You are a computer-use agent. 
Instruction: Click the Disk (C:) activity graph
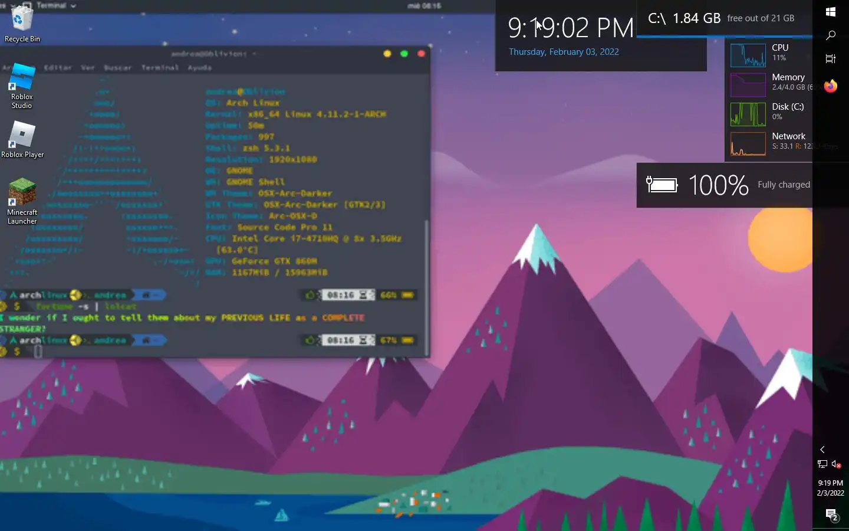[748, 114]
